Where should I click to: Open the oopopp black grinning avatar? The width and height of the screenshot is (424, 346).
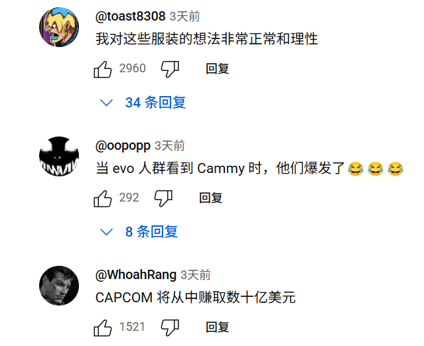(x=59, y=156)
